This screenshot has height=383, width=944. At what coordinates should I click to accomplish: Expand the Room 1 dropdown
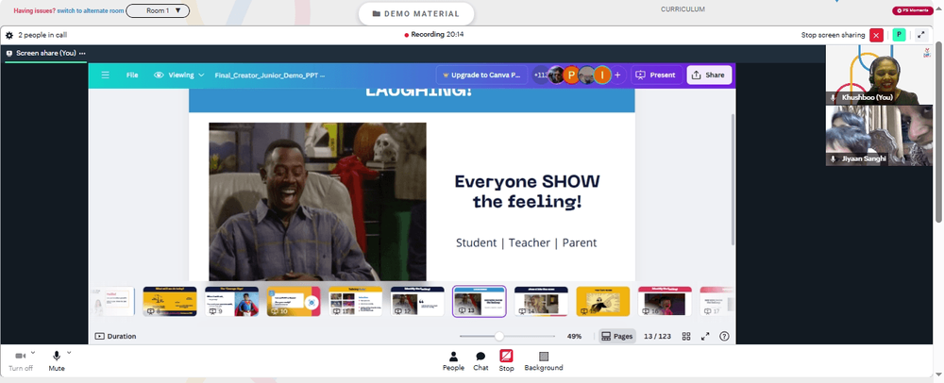coord(158,10)
